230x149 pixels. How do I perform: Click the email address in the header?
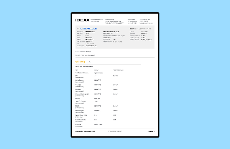[146, 23]
